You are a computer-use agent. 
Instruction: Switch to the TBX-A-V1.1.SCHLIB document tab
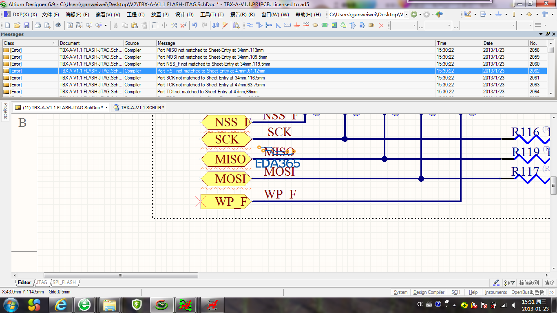point(139,108)
